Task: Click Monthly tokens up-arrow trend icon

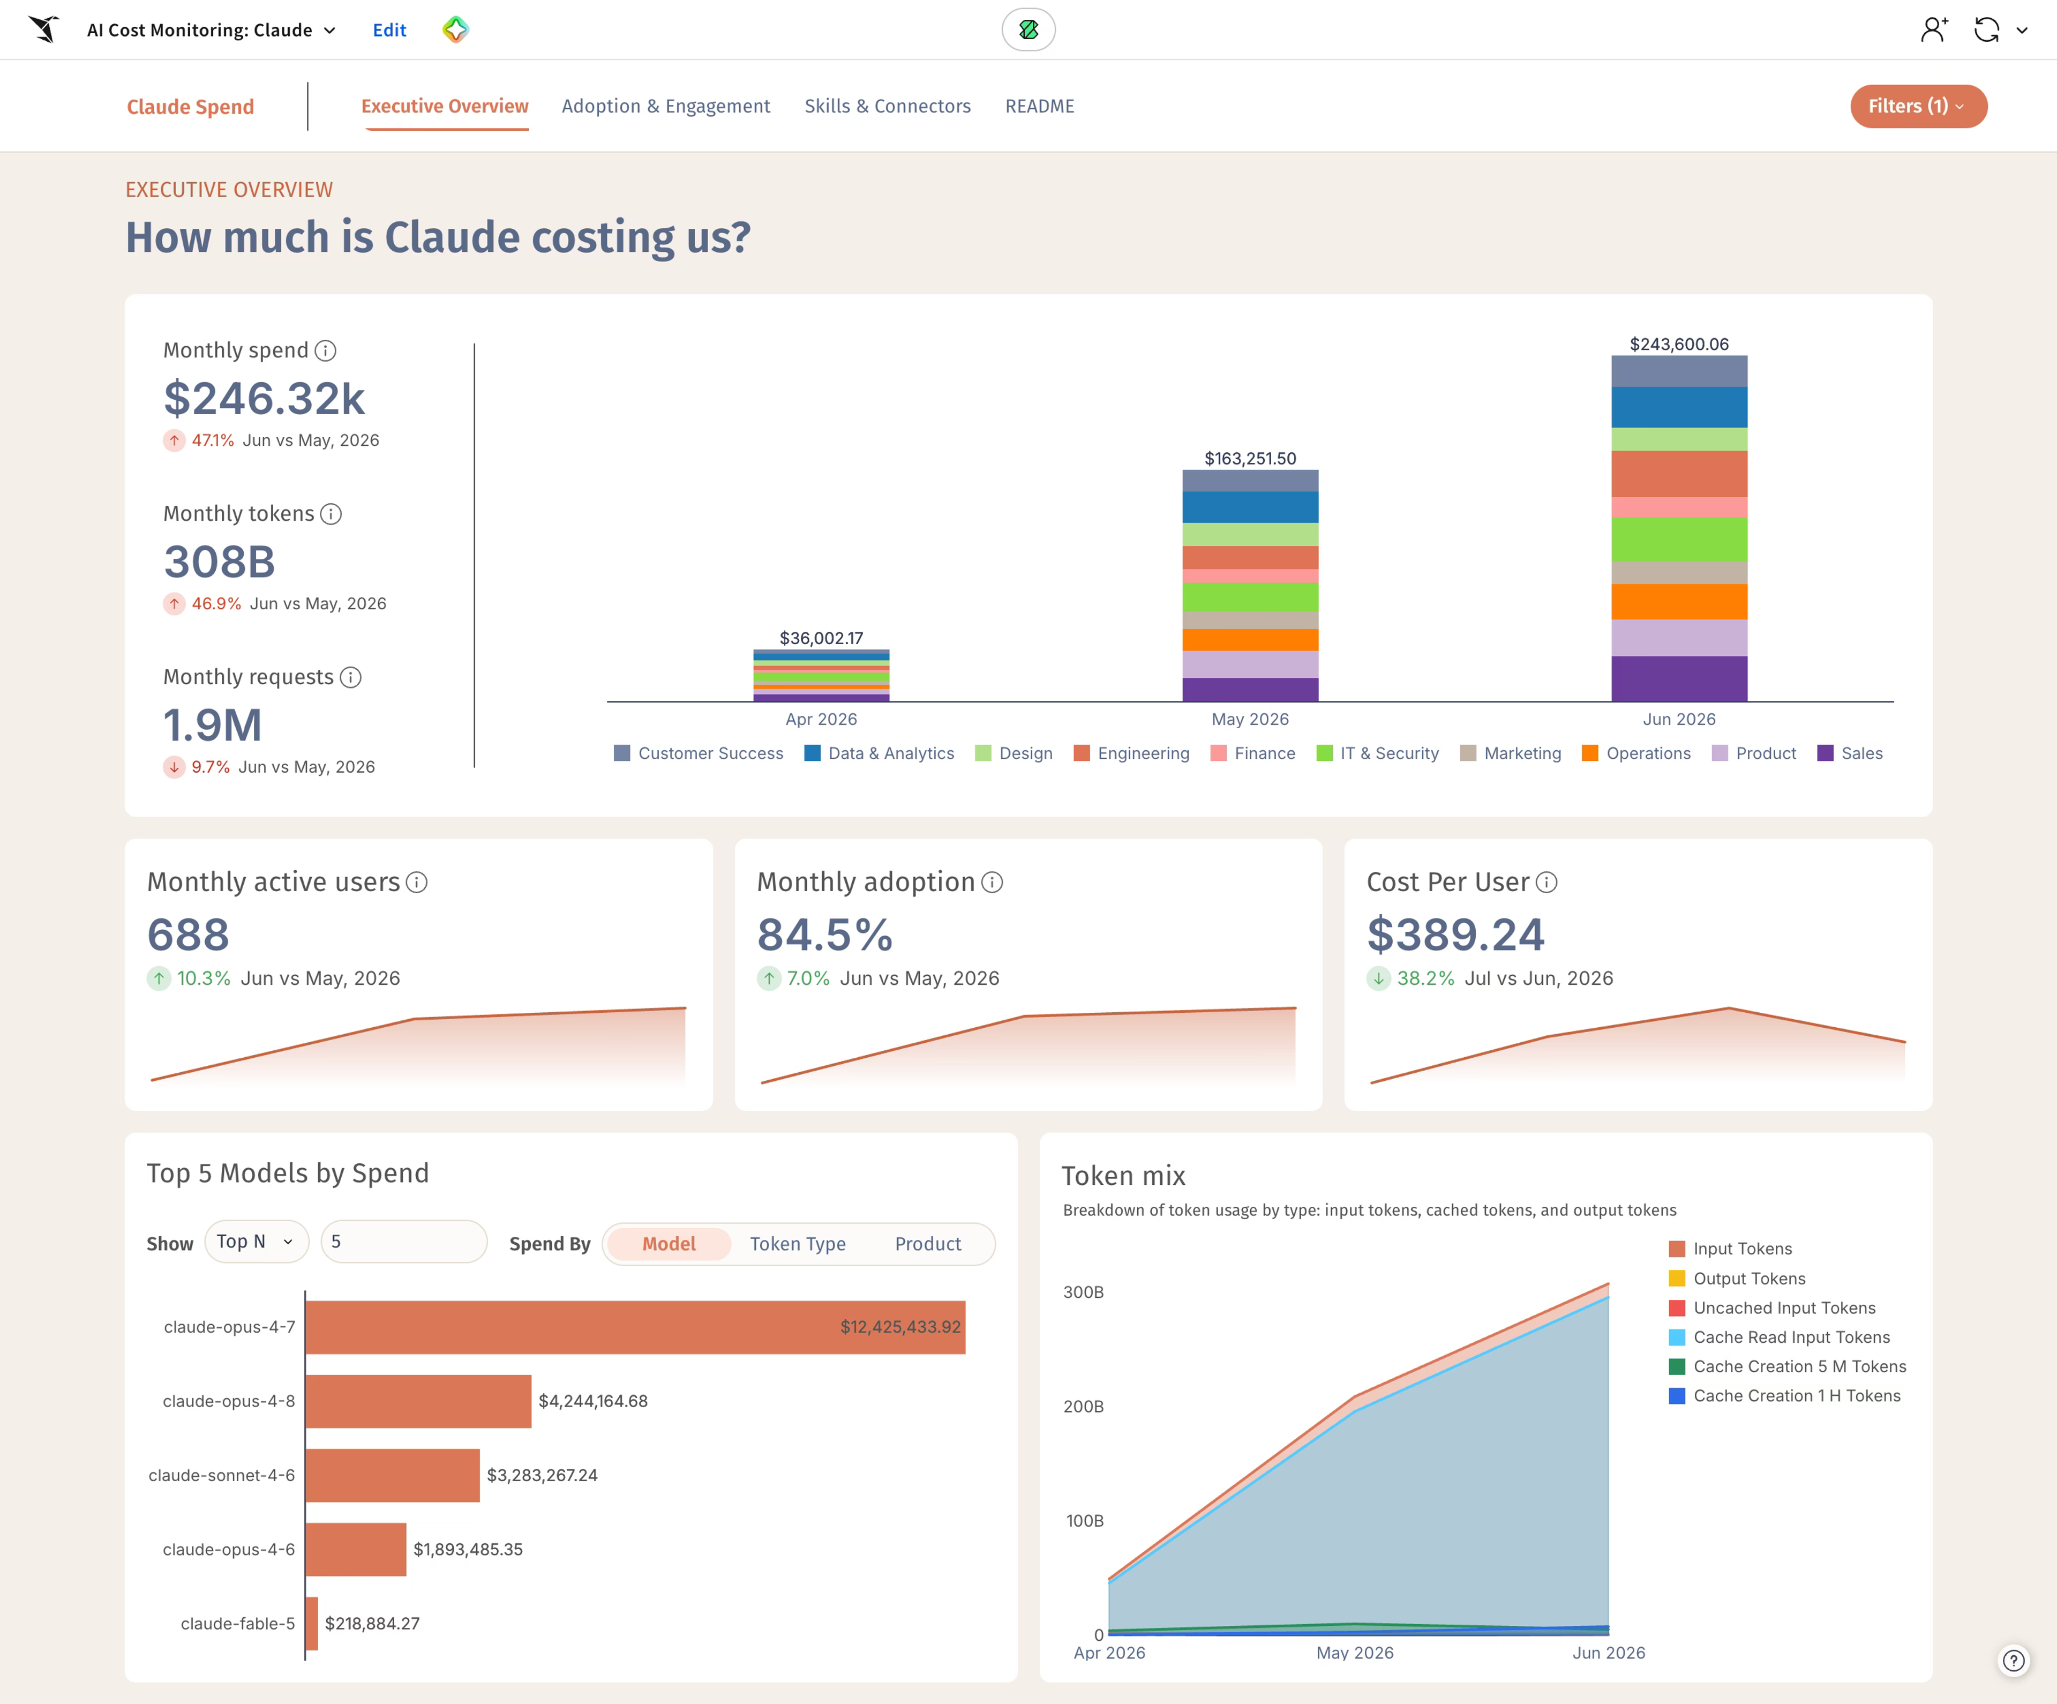Action: [x=174, y=603]
